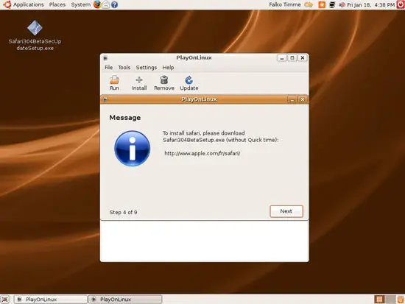The width and height of the screenshot is (405, 304).
Task: Open the Tools menu
Action: pyautogui.click(x=124, y=68)
